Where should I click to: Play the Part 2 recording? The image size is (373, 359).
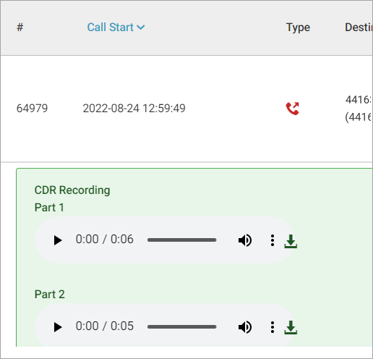58,327
